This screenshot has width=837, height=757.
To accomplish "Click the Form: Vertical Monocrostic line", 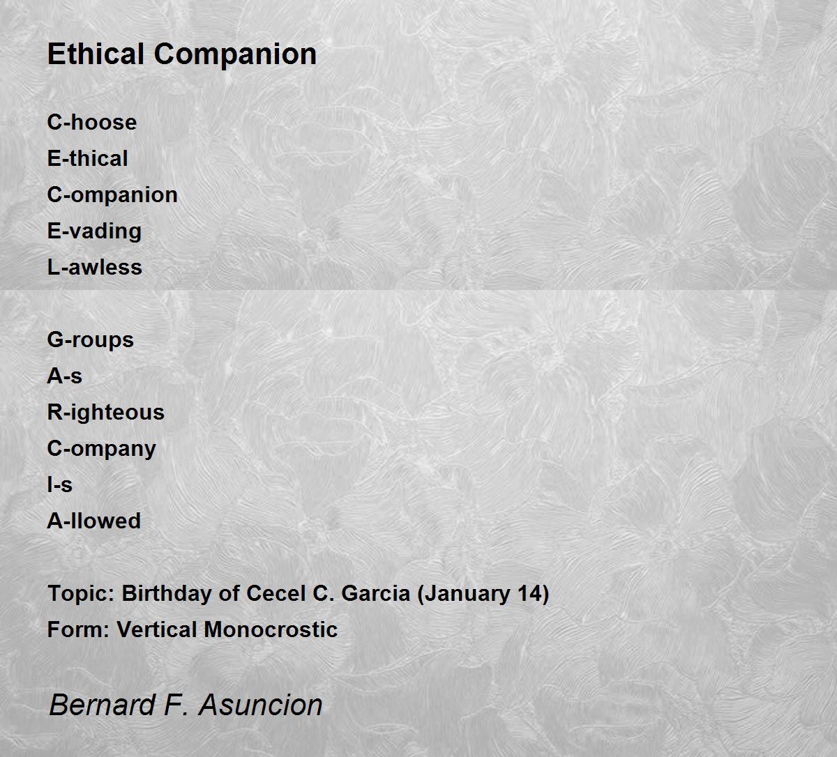I will 193,629.
